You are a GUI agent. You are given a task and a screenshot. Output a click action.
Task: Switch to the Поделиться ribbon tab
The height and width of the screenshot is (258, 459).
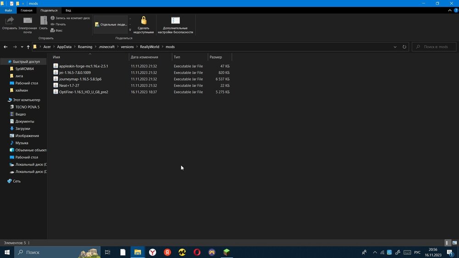pyautogui.click(x=49, y=10)
